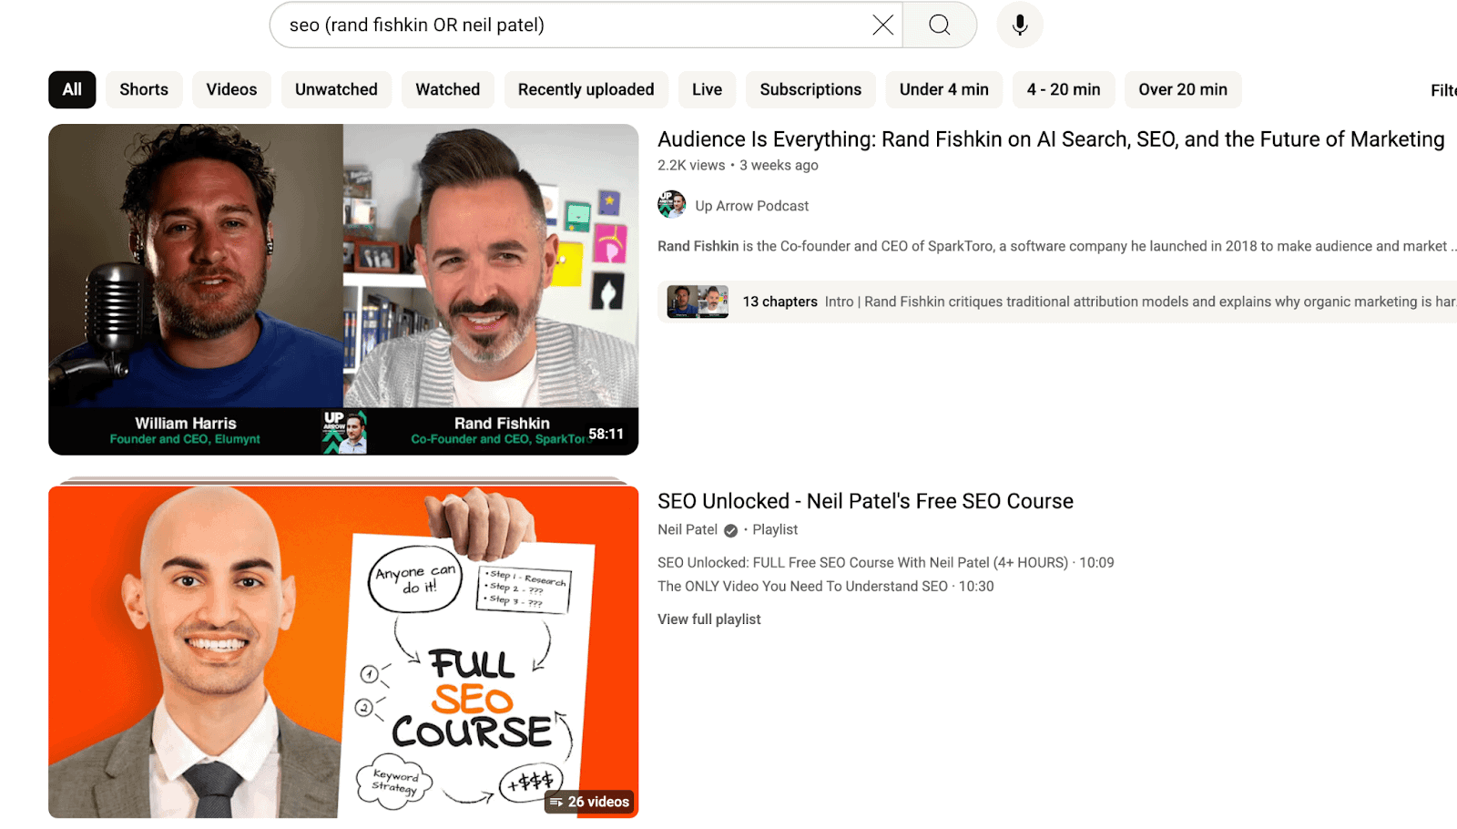This screenshot has width=1457, height=829.
Task: Click the 58:11 duration badge
Action: 606,434
